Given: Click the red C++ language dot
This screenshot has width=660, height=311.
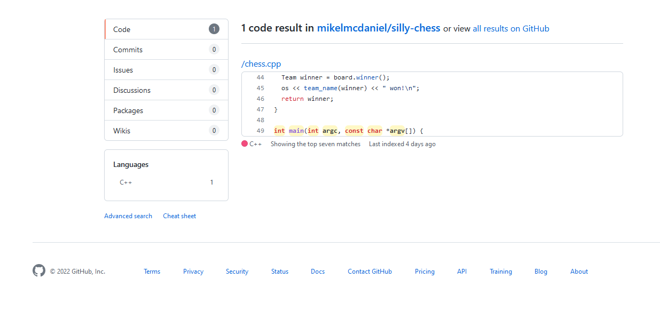Looking at the screenshot, I should 245,144.
